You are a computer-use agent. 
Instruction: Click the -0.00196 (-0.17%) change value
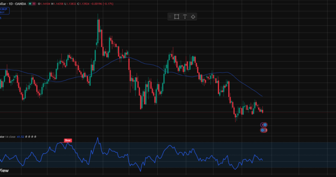102,4
